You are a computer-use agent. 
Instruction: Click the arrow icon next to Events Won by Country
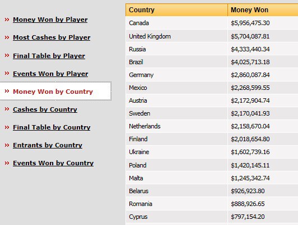[7, 163]
